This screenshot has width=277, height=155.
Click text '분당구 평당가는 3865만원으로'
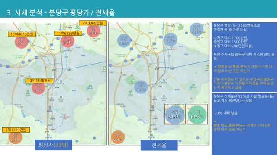point(237,25)
